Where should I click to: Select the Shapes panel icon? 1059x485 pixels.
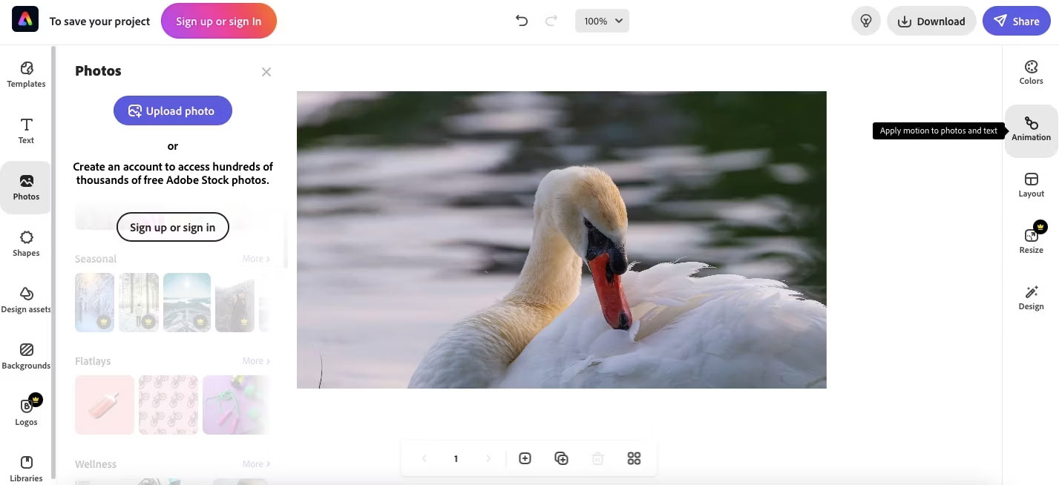pos(26,242)
